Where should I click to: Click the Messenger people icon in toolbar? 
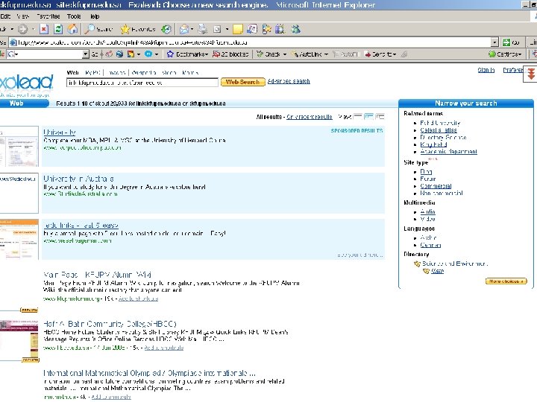tap(295, 29)
